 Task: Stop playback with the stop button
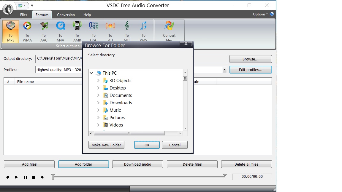click(34, 177)
